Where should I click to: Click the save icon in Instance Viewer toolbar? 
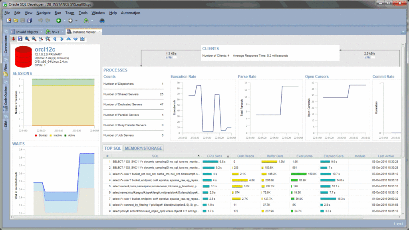20,39
